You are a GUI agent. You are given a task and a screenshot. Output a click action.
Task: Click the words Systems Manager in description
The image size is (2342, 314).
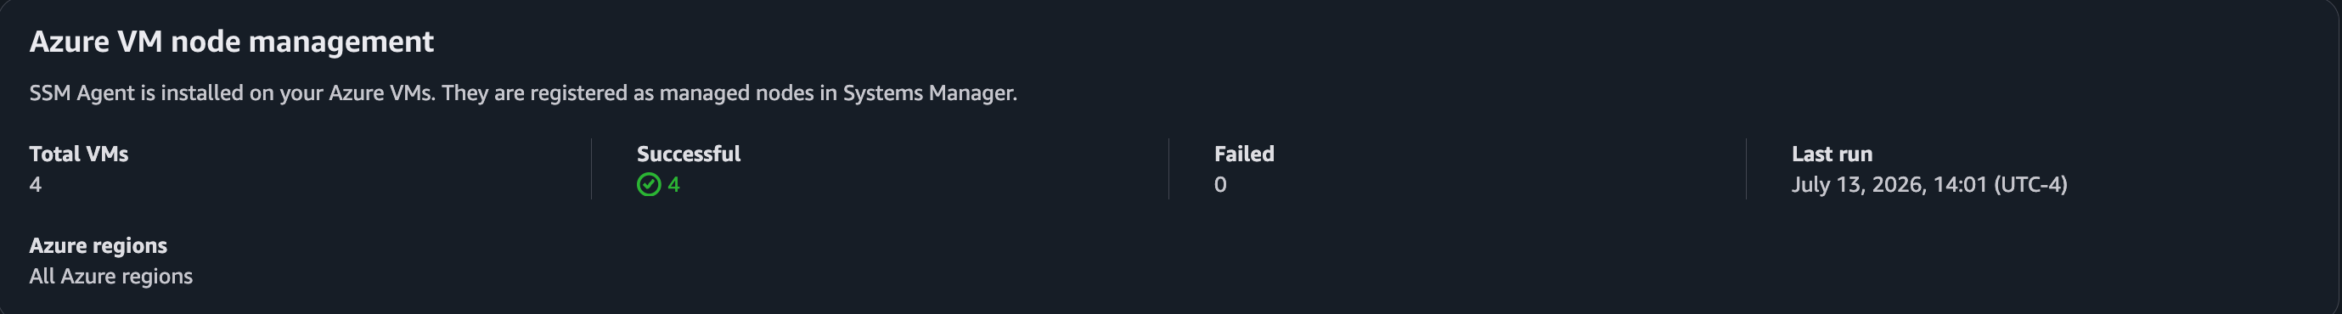(x=928, y=93)
